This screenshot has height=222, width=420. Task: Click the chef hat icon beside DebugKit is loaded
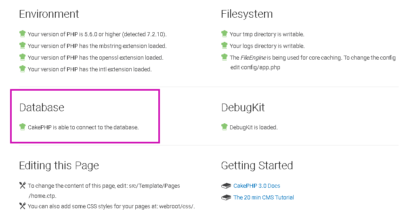pyautogui.click(x=225, y=127)
